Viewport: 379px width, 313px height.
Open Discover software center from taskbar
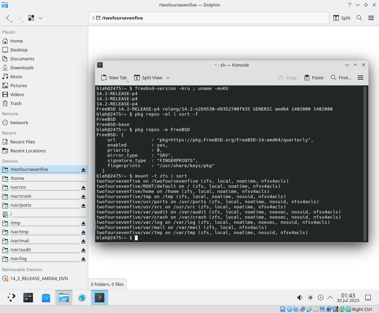[46, 298]
